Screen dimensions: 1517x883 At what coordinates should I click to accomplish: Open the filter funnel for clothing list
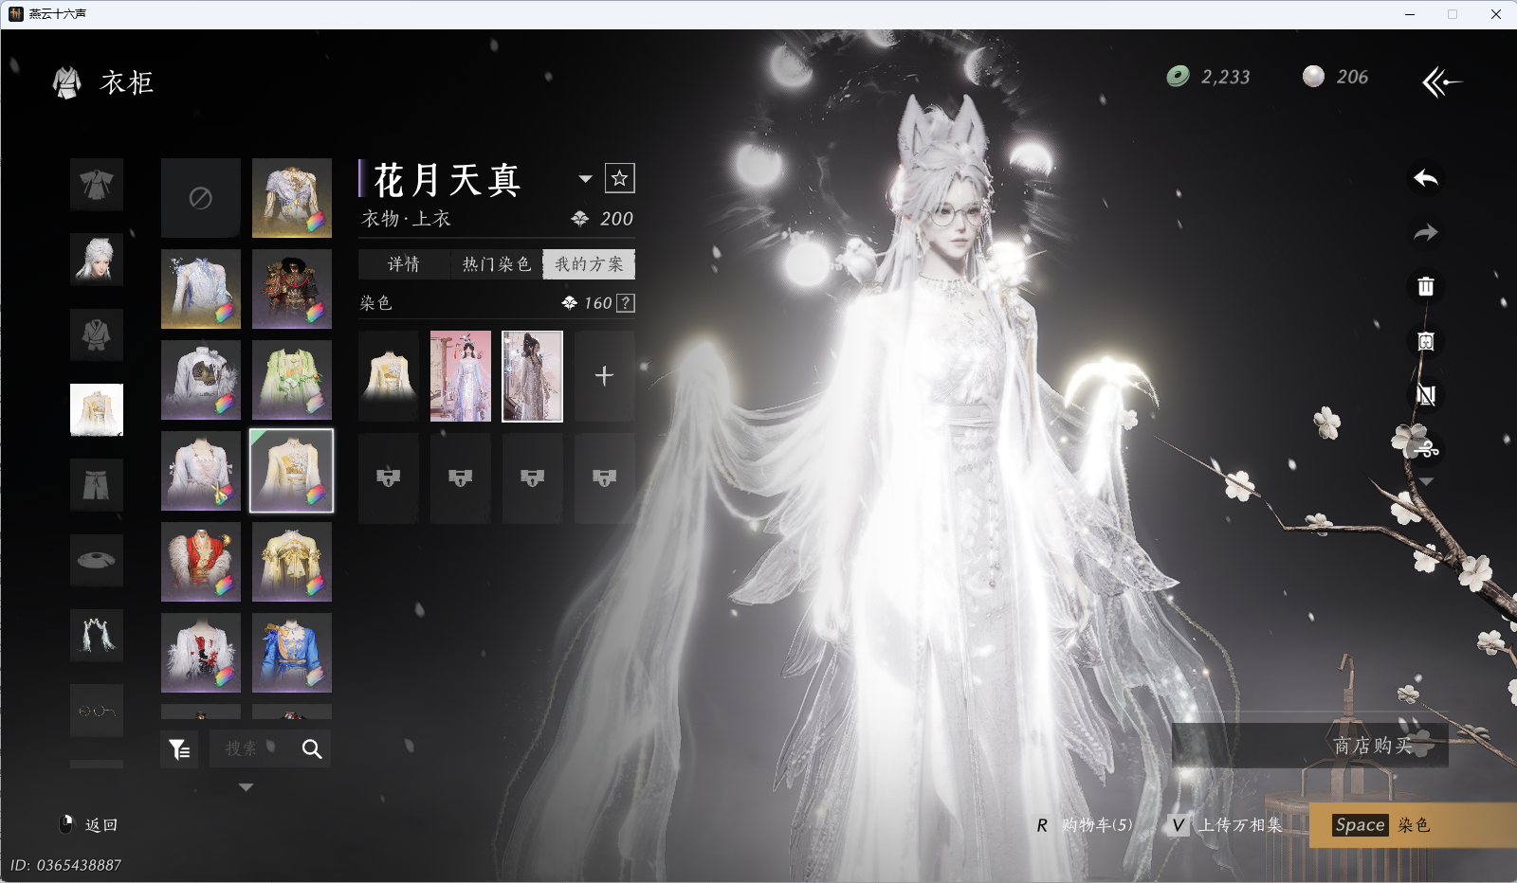click(178, 748)
